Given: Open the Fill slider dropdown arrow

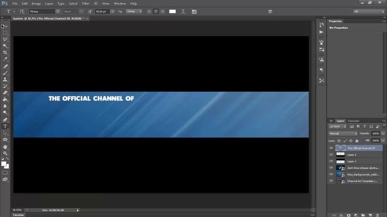Looking at the screenshot, I should coord(383,140).
